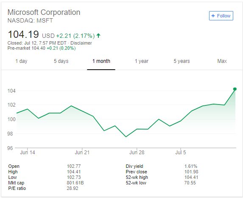
Task: Click the Prev close label
Action: point(137,172)
